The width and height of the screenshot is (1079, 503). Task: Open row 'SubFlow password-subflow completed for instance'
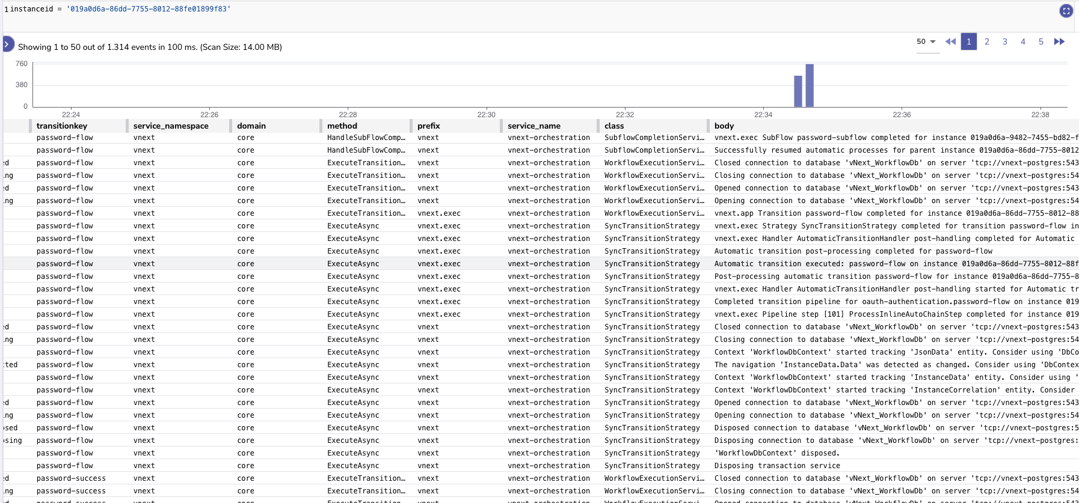click(541, 138)
